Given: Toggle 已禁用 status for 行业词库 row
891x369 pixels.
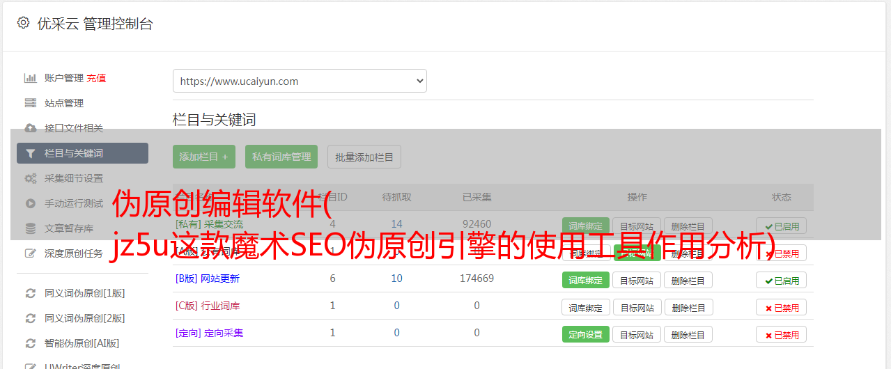Looking at the screenshot, I should [x=782, y=307].
